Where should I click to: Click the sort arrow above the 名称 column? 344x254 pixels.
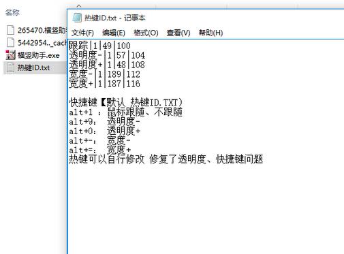(79, 6)
